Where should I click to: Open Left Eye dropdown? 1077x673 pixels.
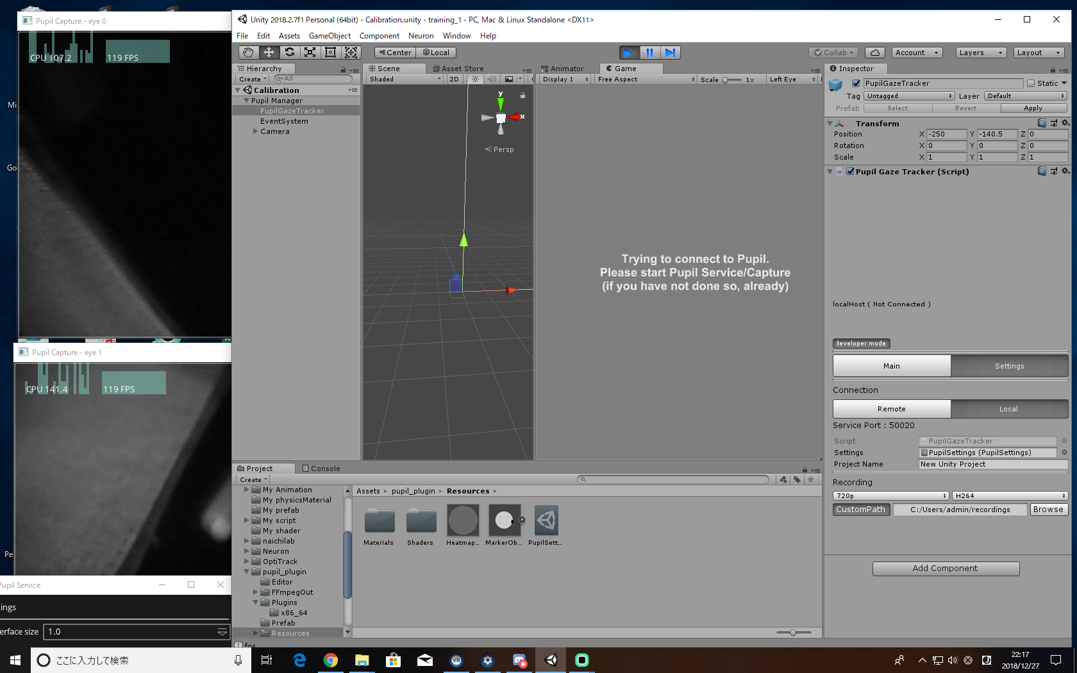point(792,79)
